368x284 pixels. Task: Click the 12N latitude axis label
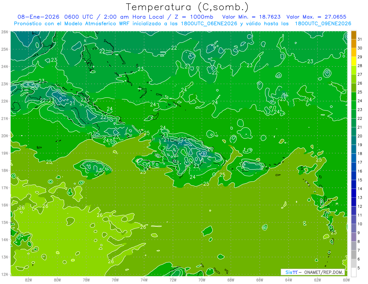pos(4,274)
